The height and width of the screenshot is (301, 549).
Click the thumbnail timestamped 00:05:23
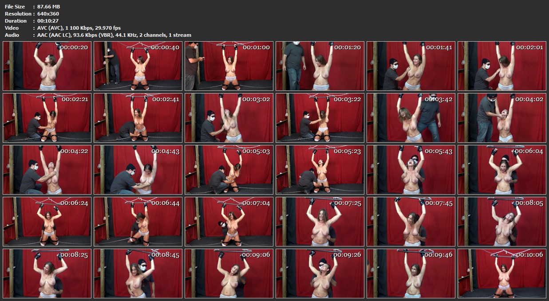(320, 169)
